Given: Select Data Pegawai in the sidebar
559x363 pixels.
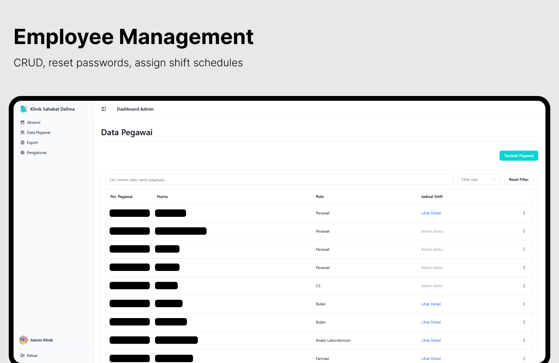Looking at the screenshot, I should pos(39,132).
